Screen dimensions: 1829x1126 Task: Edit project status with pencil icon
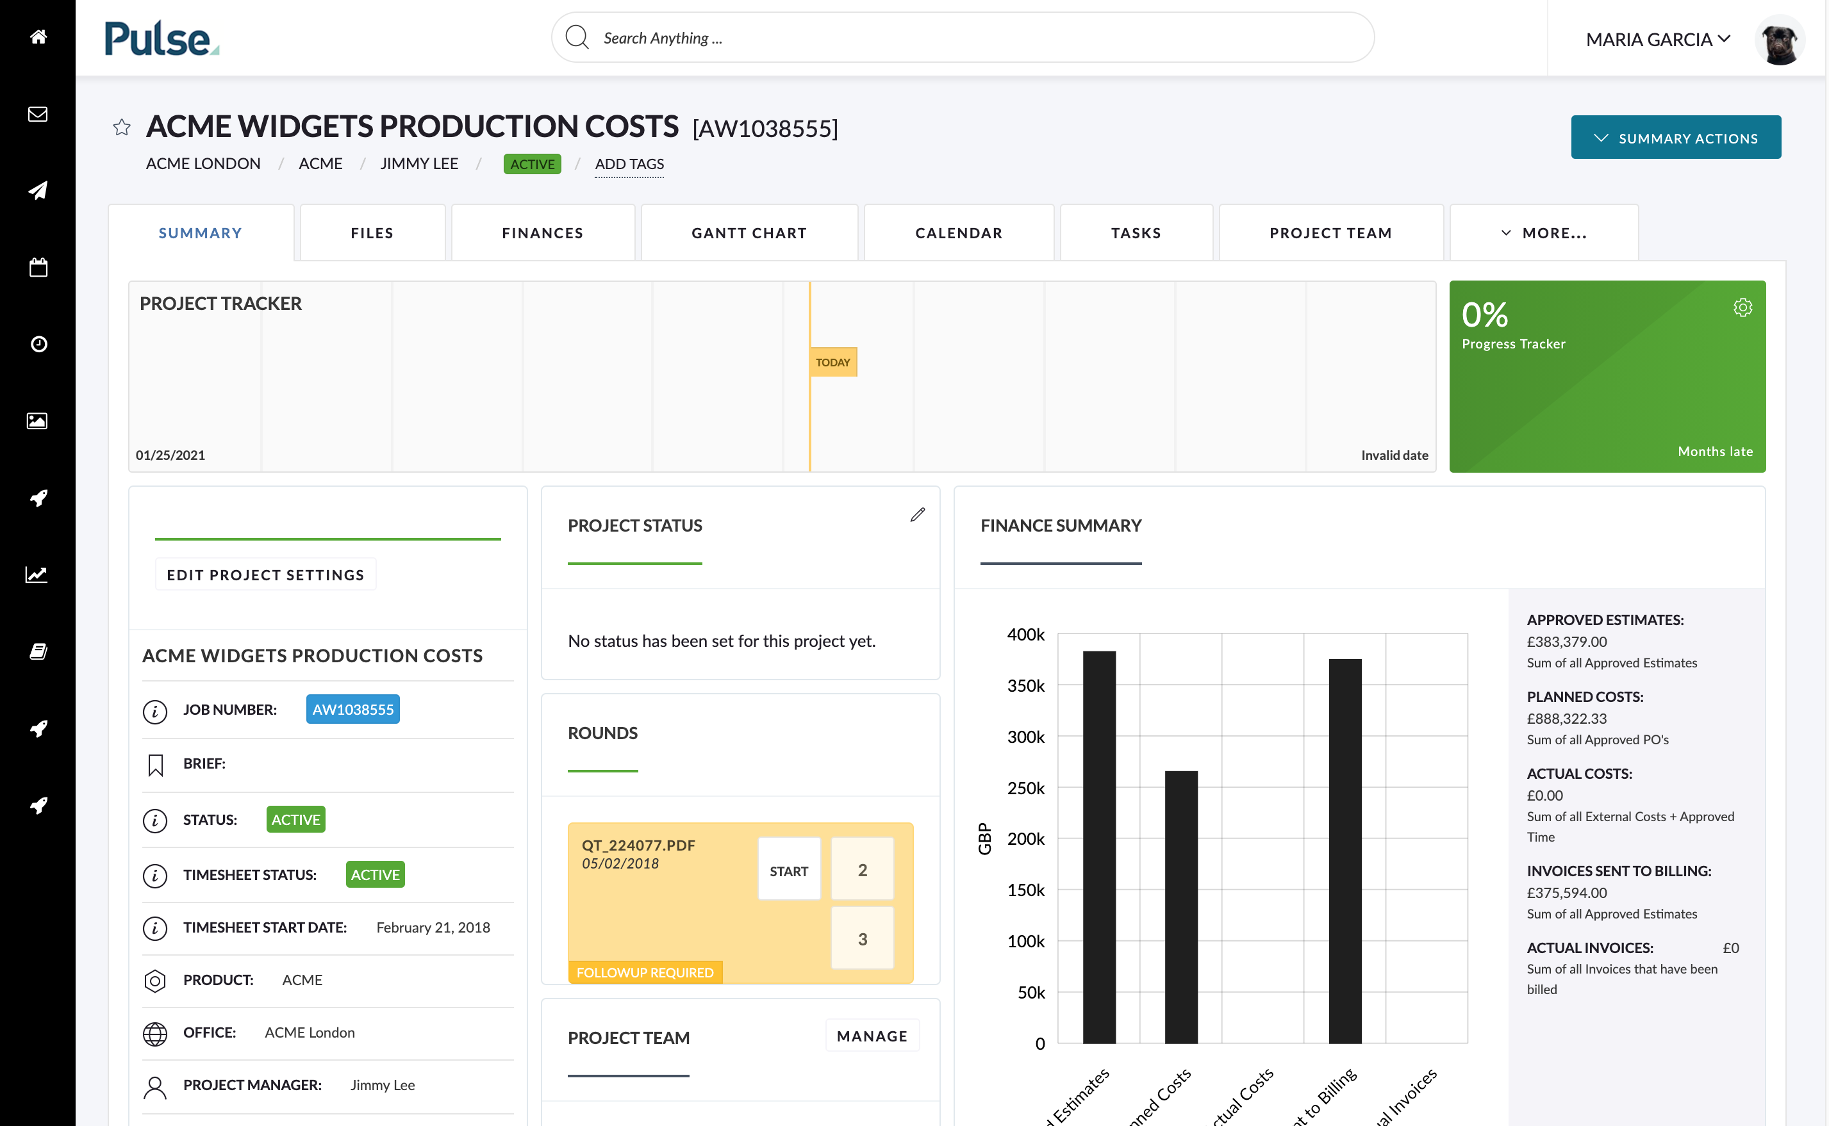[917, 514]
